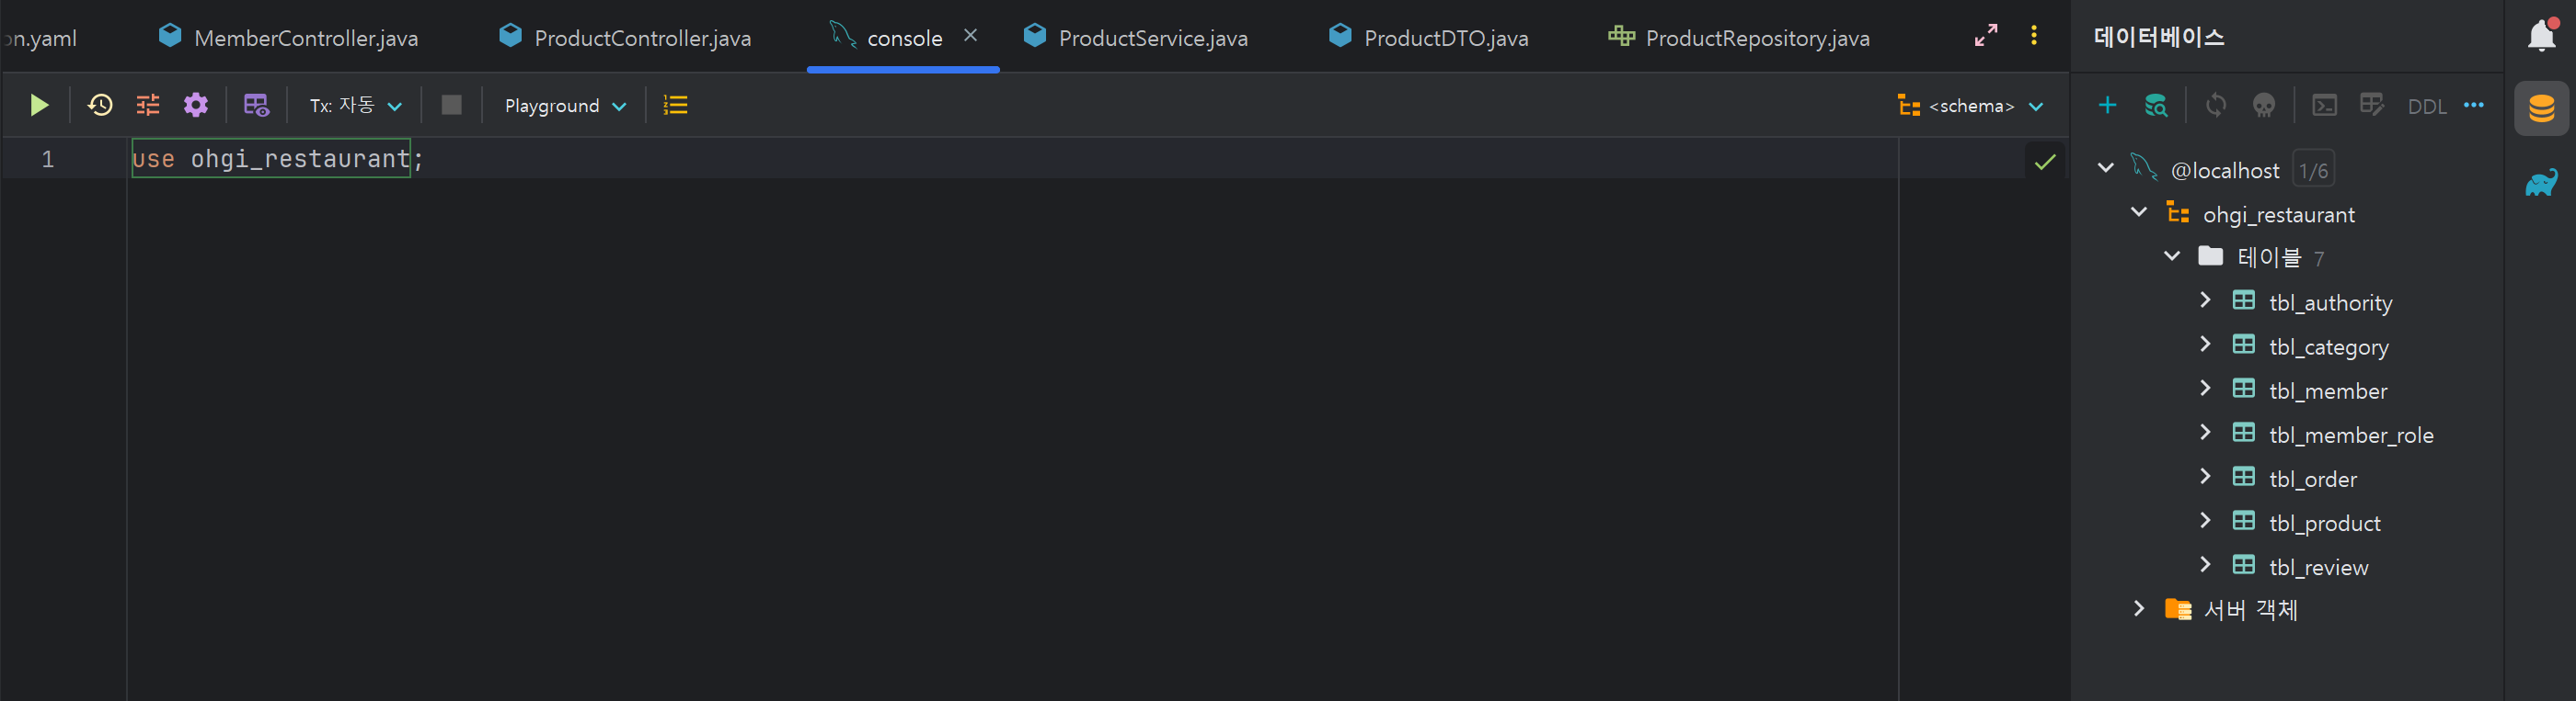Switch to the ProductService.java tab
Screen dimensions: 2576x701
(1137, 38)
